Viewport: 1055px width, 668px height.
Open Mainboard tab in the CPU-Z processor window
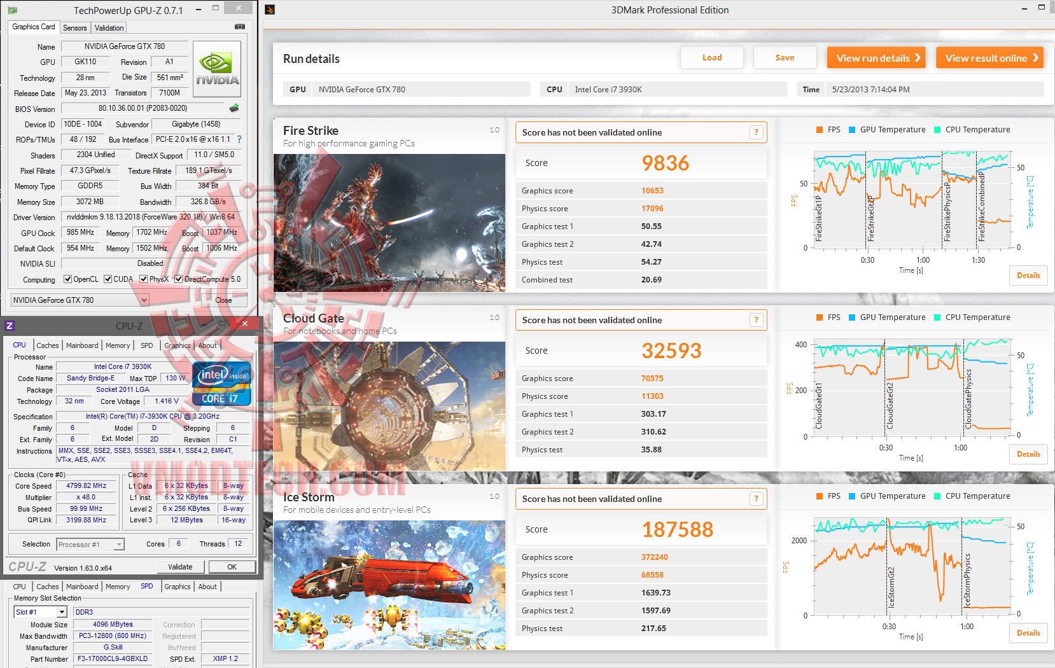[82, 345]
